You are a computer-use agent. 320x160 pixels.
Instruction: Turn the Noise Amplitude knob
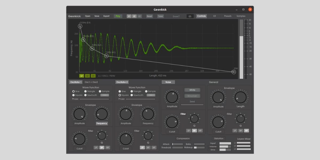click(172, 97)
